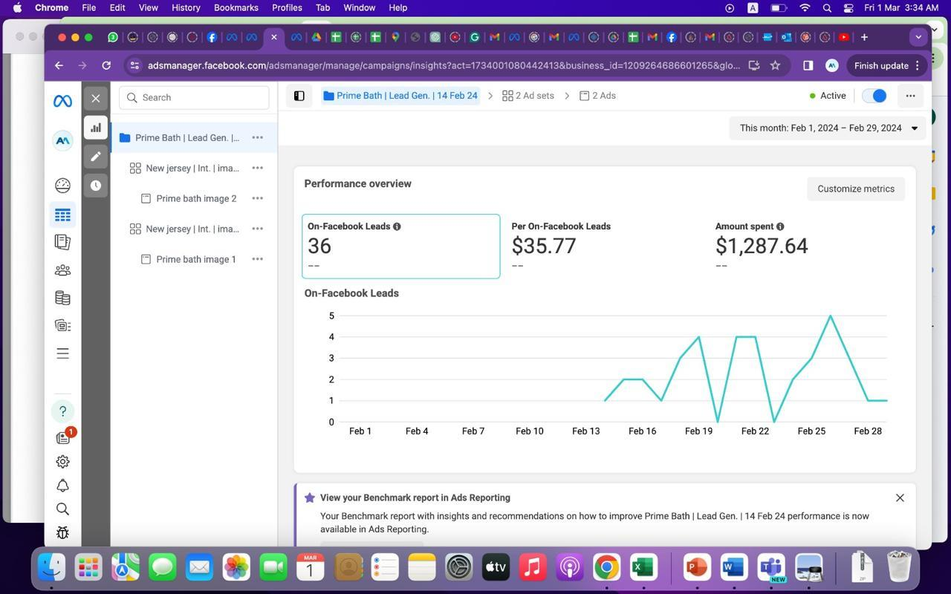Image resolution: width=951 pixels, height=594 pixels.
Task: Open the Meta logo home icon
Action: pyautogui.click(x=62, y=101)
